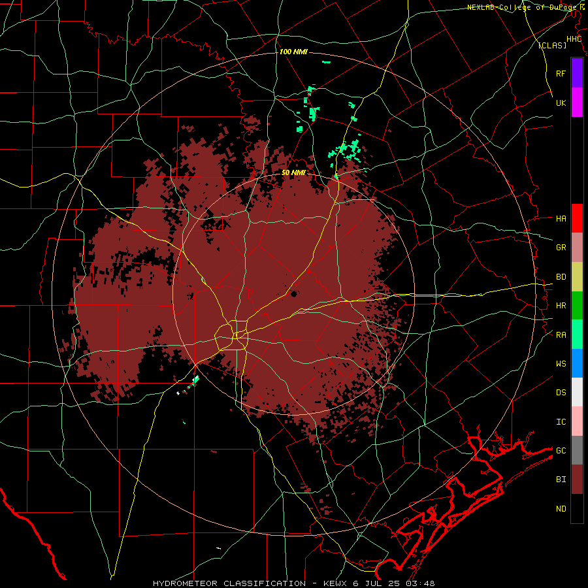
Task: Select the 'IC' legend label
Action: coord(561,422)
